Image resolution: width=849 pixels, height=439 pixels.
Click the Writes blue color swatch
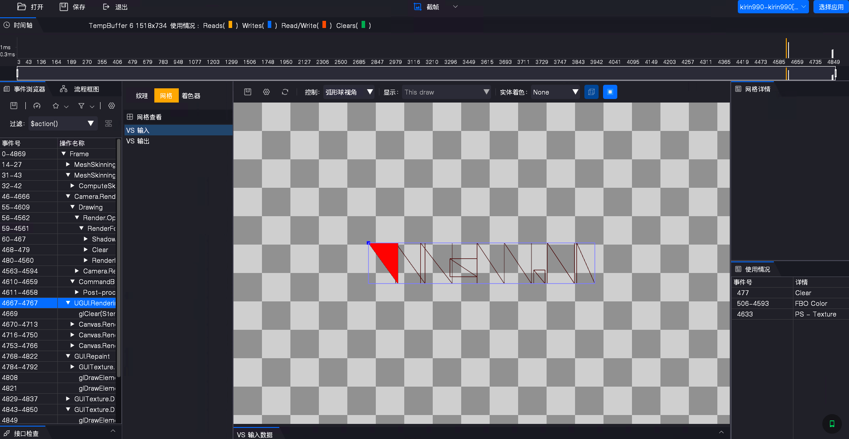[270, 25]
